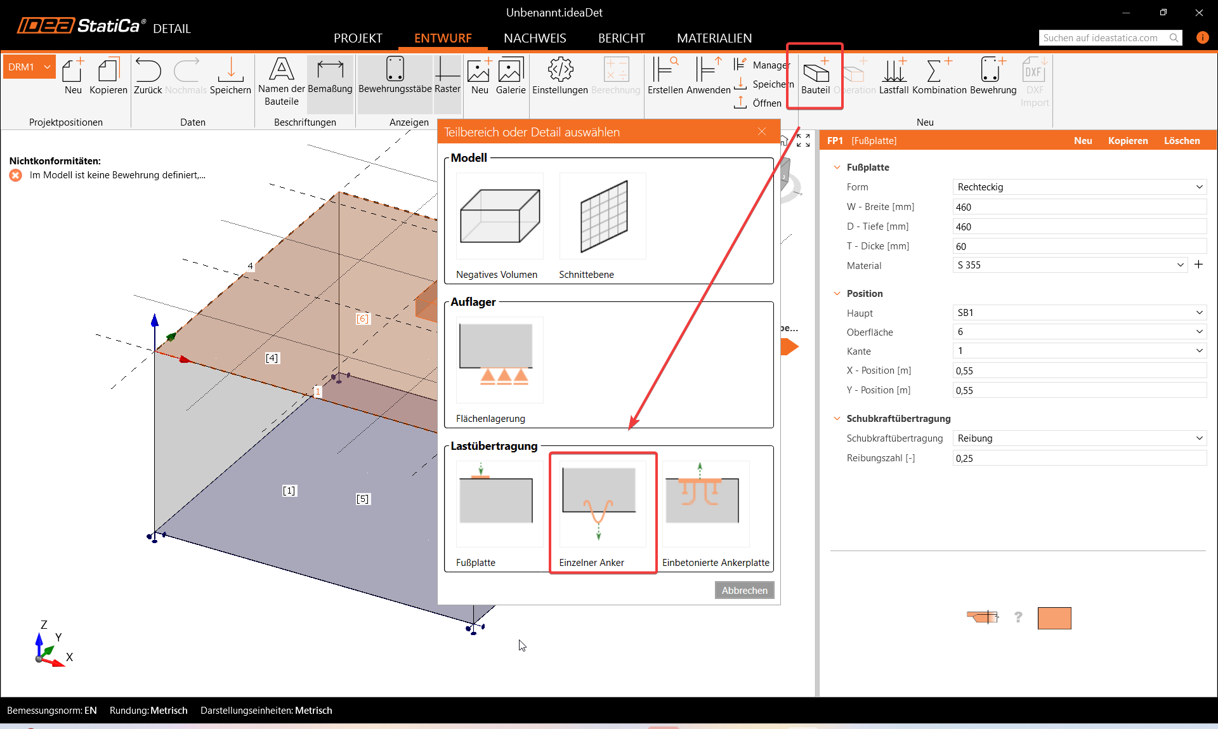Pick the Flächenlagerung support option
The image size is (1218, 729).
pyautogui.click(x=499, y=360)
